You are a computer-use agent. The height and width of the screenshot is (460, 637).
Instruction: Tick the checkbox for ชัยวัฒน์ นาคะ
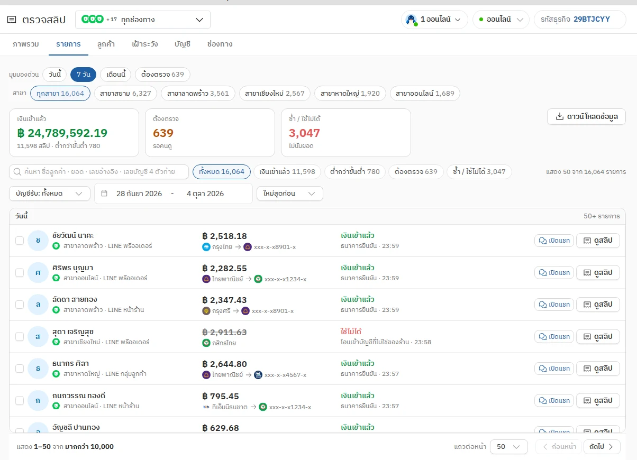tap(20, 241)
